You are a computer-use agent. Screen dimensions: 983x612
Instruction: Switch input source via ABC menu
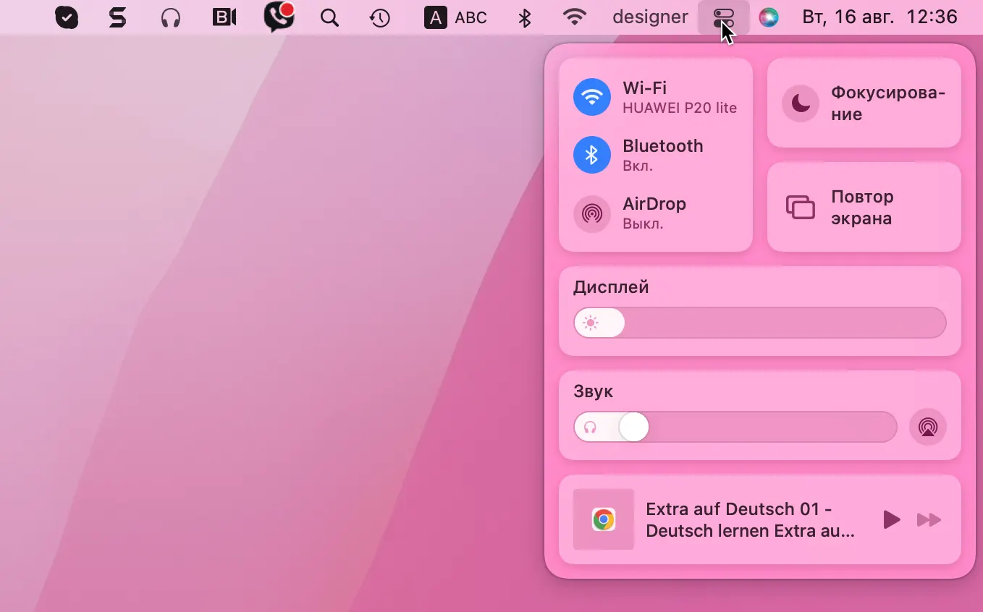455,17
